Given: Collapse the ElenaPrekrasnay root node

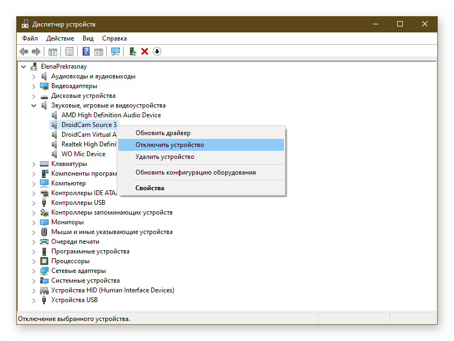Looking at the screenshot, I should 23,66.
